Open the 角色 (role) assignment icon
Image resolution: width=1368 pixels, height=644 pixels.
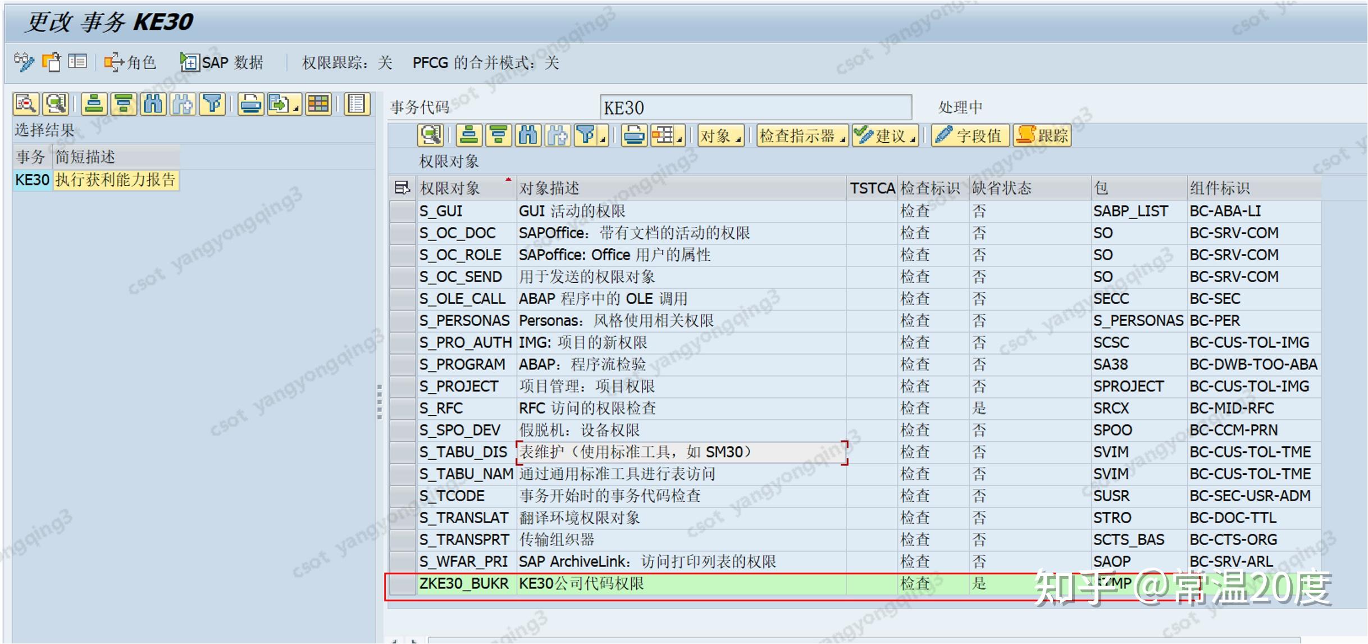click(x=120, y=62)
